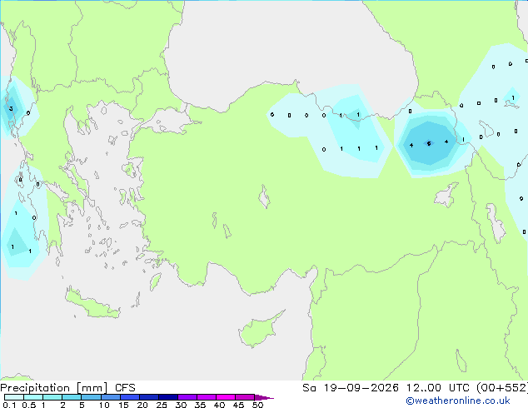
Task: Click the legend label '50'
Action: (x=257, y=405)
